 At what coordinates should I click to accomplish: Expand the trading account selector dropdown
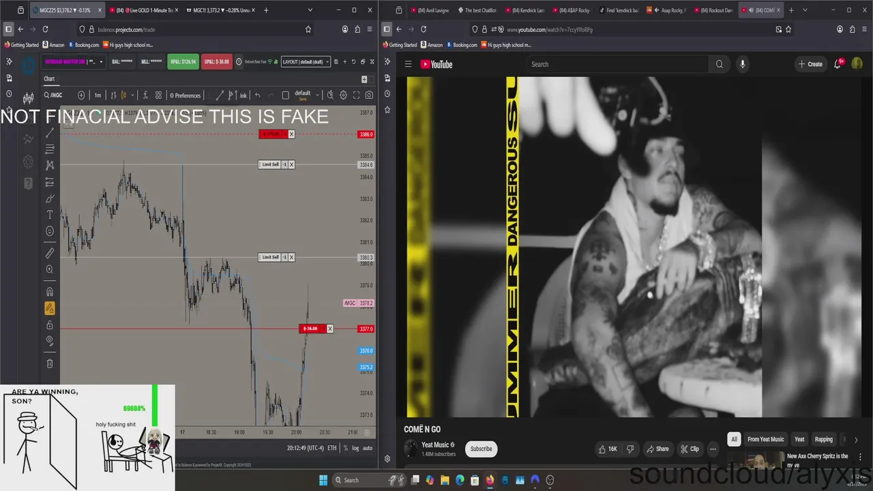coord(101,61)
